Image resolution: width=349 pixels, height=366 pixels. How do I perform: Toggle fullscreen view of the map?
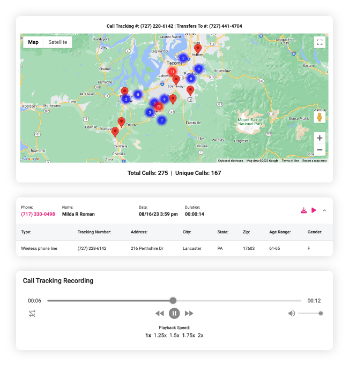click(320, 42)
